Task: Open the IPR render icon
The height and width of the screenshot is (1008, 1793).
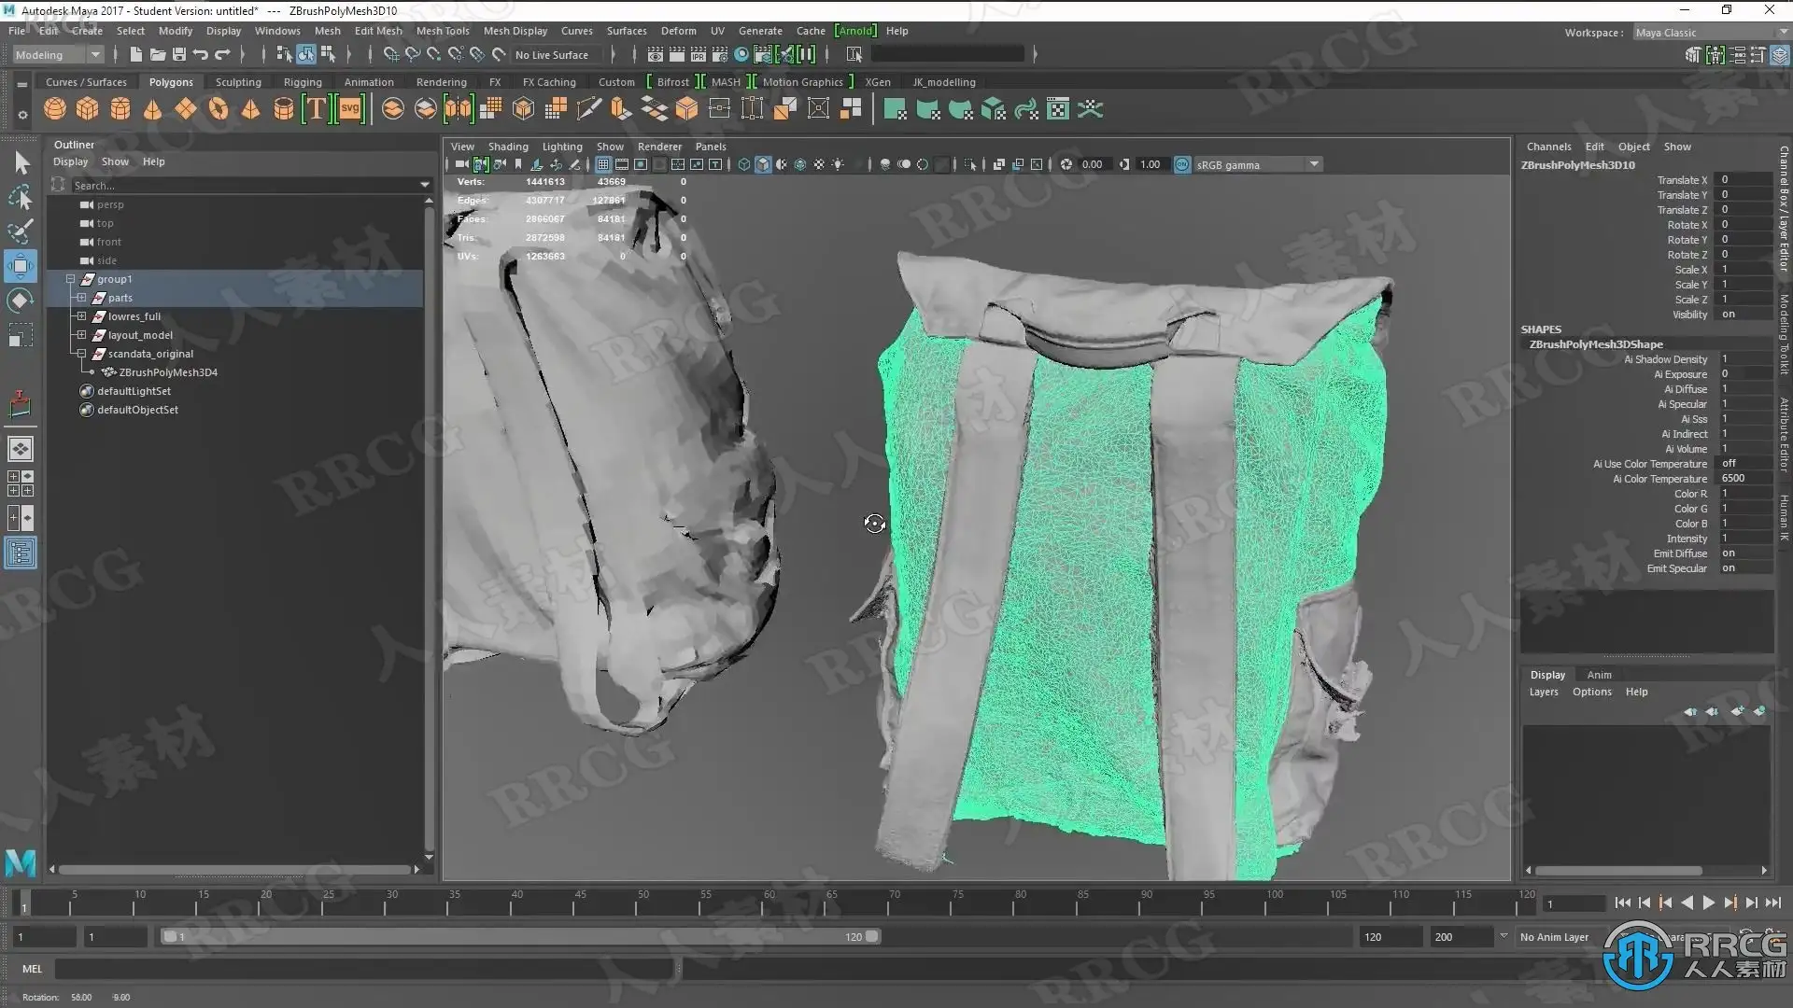Action: tap(698, 55)
